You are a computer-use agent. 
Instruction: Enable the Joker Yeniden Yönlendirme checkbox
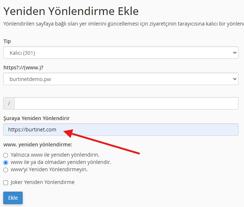[x=5, y=183]
